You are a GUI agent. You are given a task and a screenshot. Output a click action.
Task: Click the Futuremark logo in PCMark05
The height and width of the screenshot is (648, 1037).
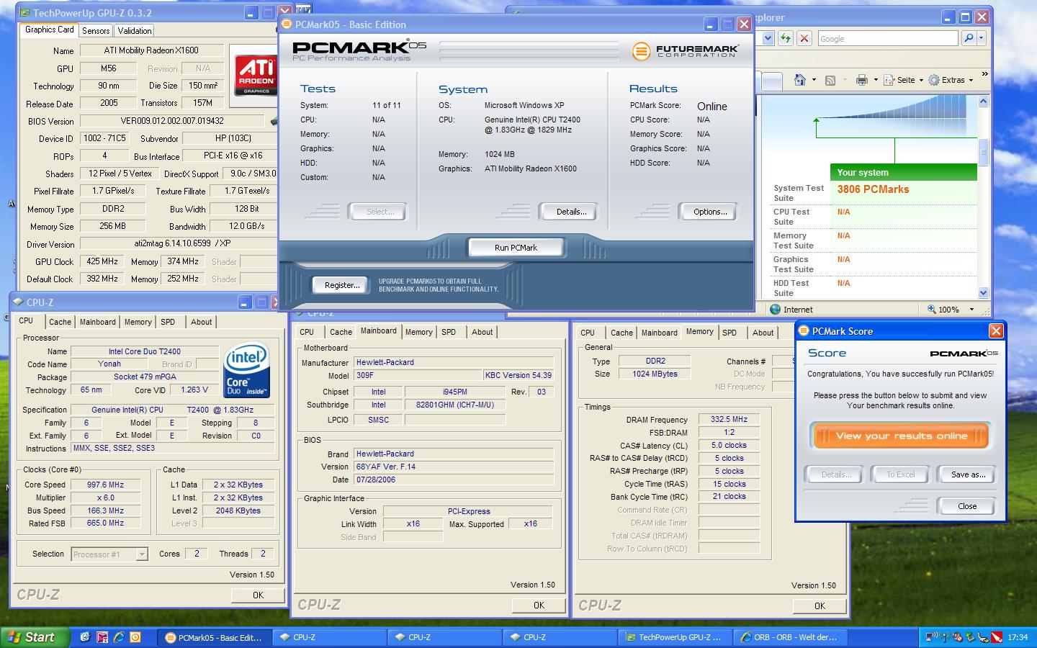pos(685,51)
